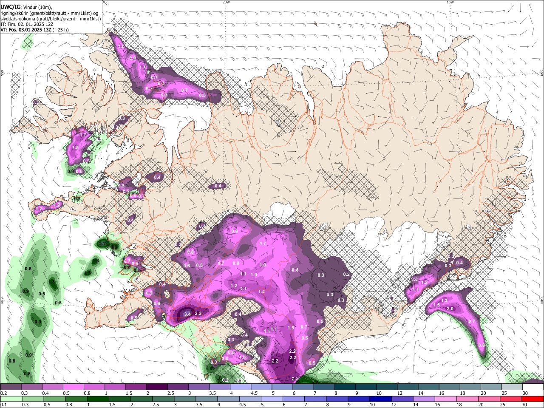Screen dimensions: 544x408
Task: Click the '30' label in the upper snow legend
Action: tap(525, 393)
